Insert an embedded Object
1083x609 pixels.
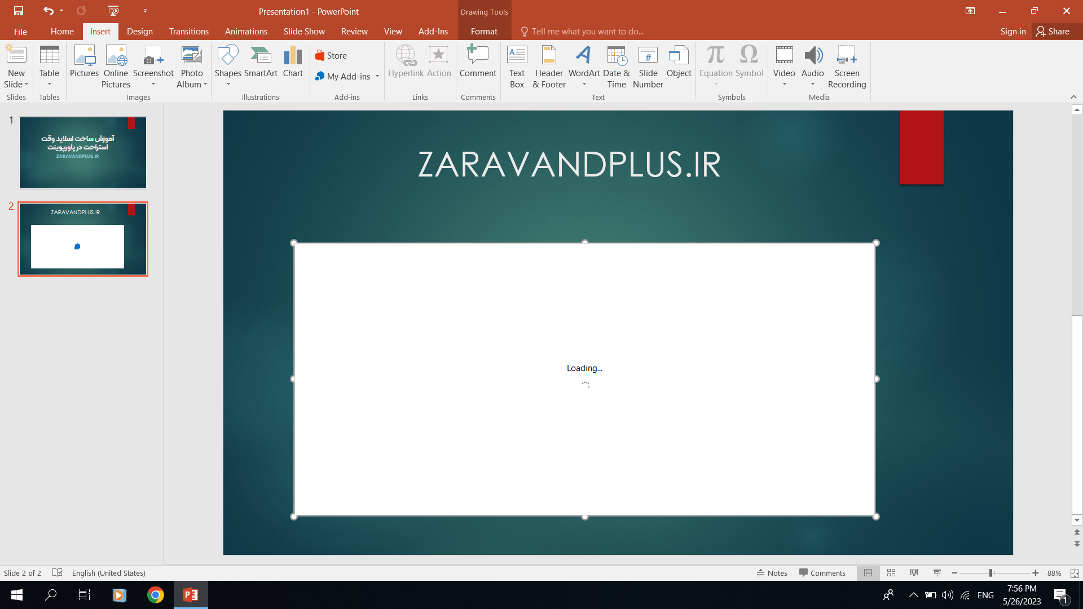679,61
